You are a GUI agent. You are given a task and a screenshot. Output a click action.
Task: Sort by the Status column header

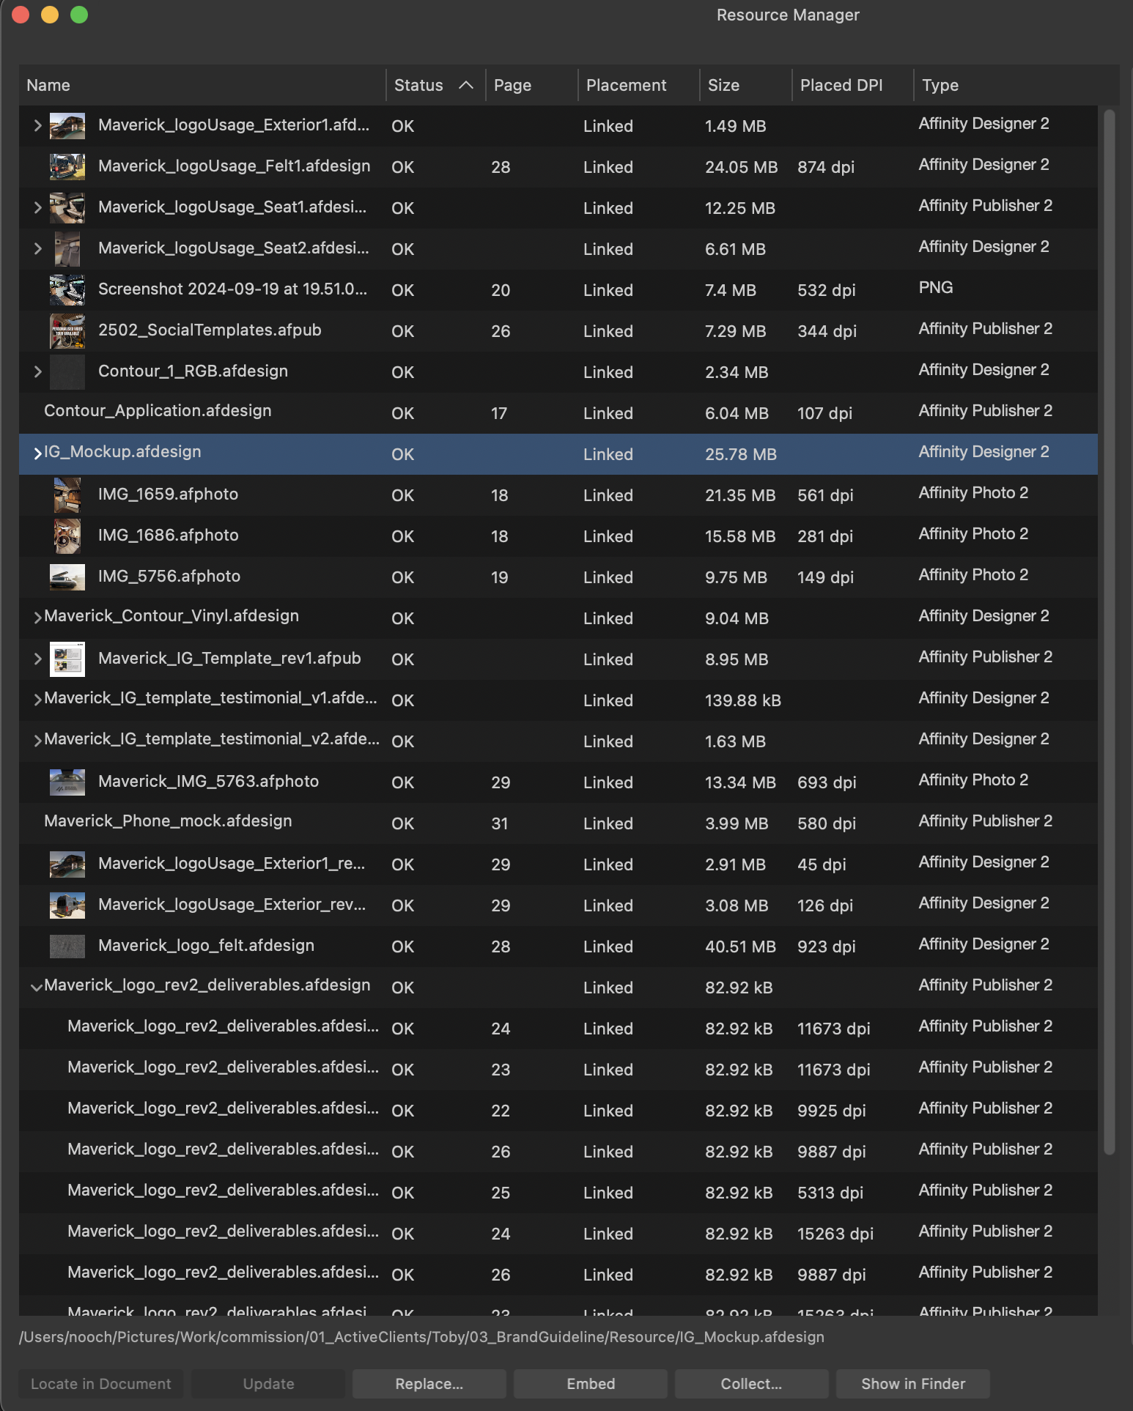pos(435,85)
